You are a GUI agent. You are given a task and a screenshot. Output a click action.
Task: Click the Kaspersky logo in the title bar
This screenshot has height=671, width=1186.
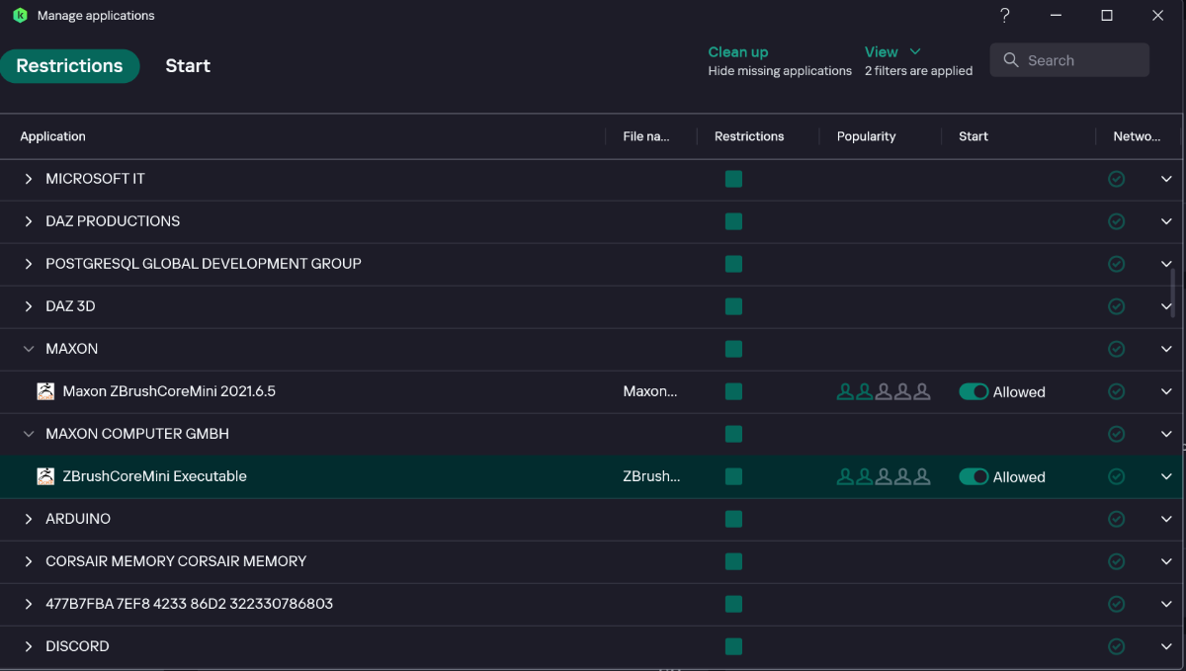tap(20, 16)
